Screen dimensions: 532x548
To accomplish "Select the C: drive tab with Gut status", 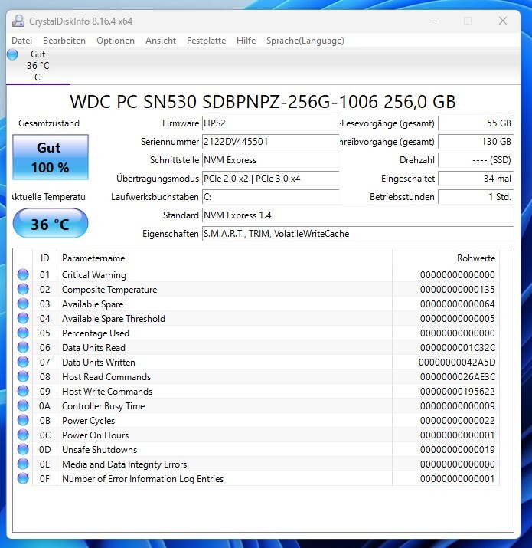I will tap(38, 66).
